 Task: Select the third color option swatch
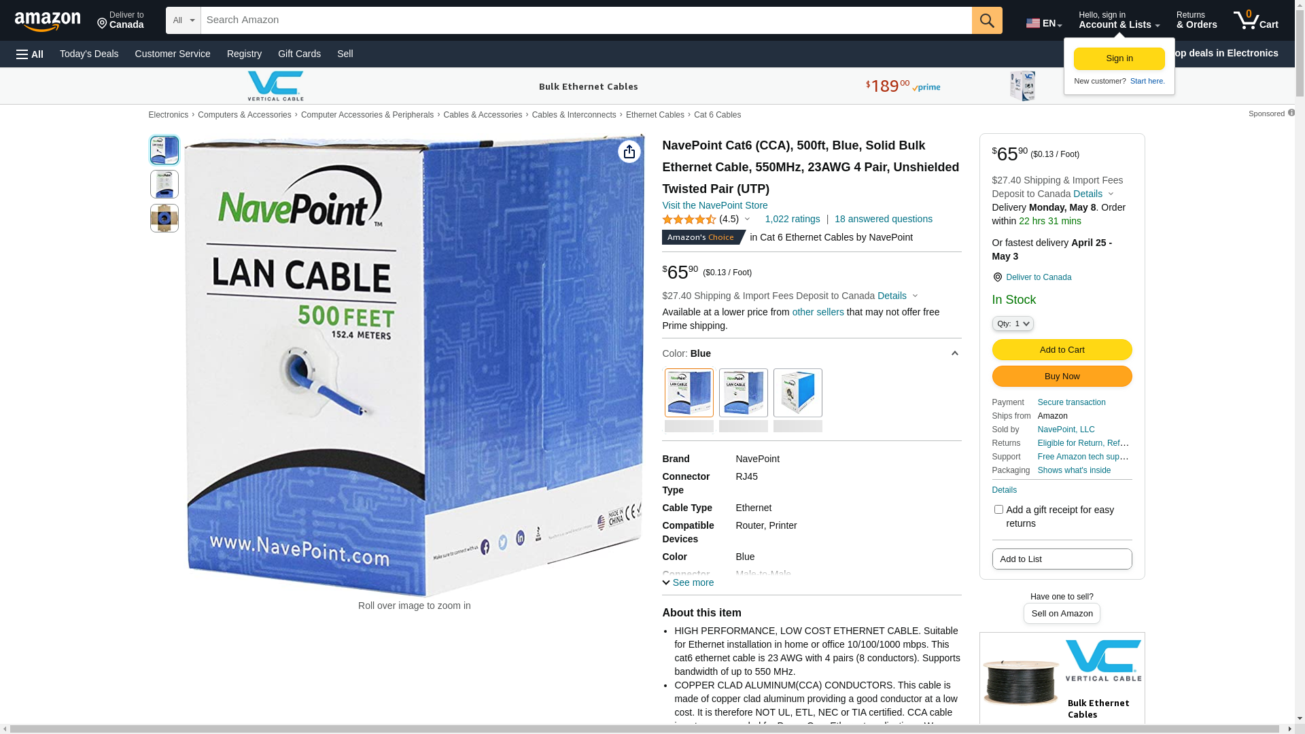tap(798, 393)
